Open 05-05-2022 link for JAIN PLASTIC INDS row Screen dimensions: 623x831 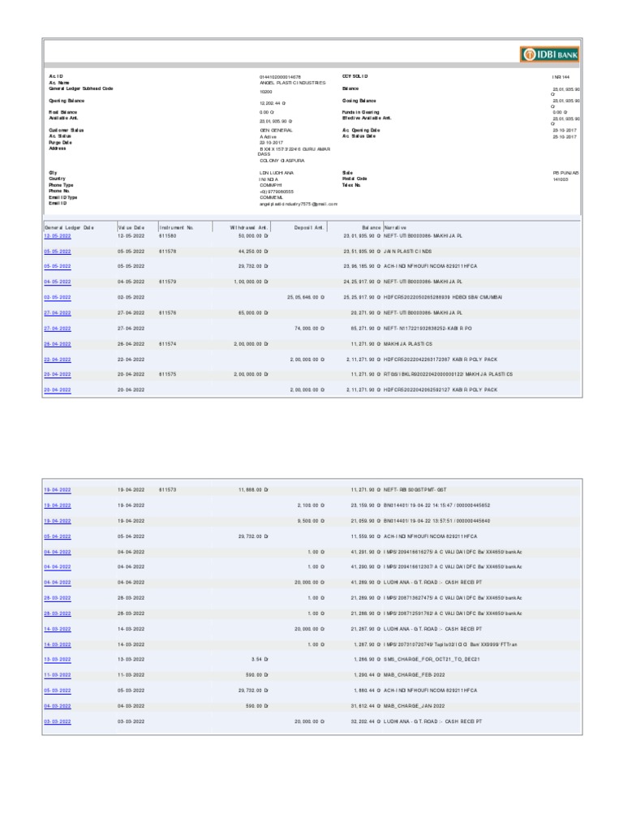coord(58,252)
